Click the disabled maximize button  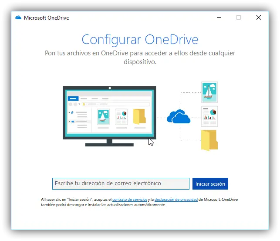click(239, 17)
